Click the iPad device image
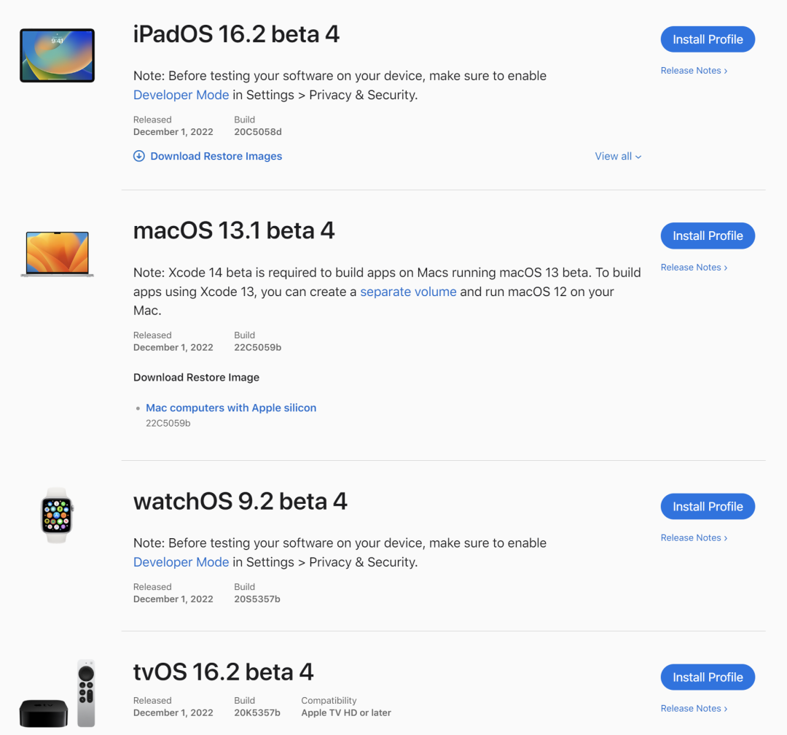Viewport: 787px width, 735px height. pos(57,55)
